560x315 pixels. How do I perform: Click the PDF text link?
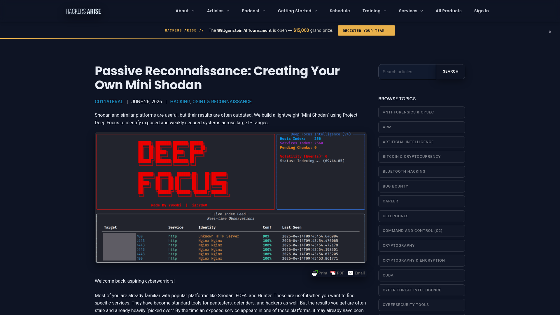[341, 273]
